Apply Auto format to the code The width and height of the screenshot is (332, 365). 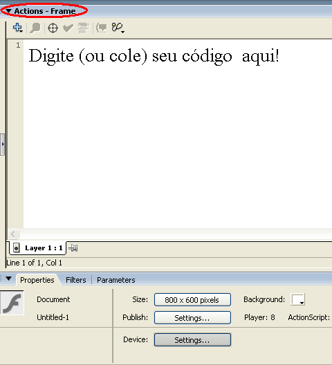pos(83,28)
